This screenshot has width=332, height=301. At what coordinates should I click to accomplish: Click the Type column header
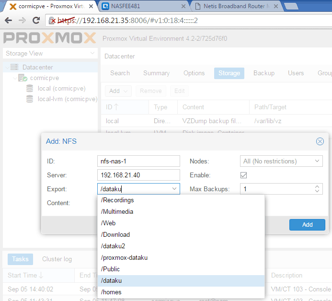point(163,107)
